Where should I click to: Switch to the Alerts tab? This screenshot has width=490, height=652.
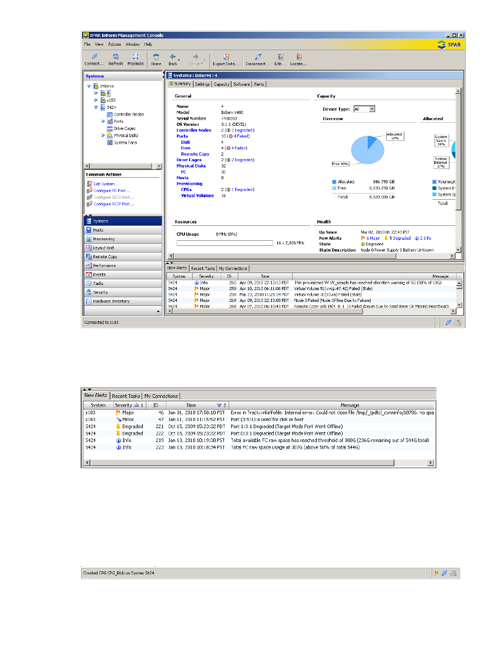[259, 84]
